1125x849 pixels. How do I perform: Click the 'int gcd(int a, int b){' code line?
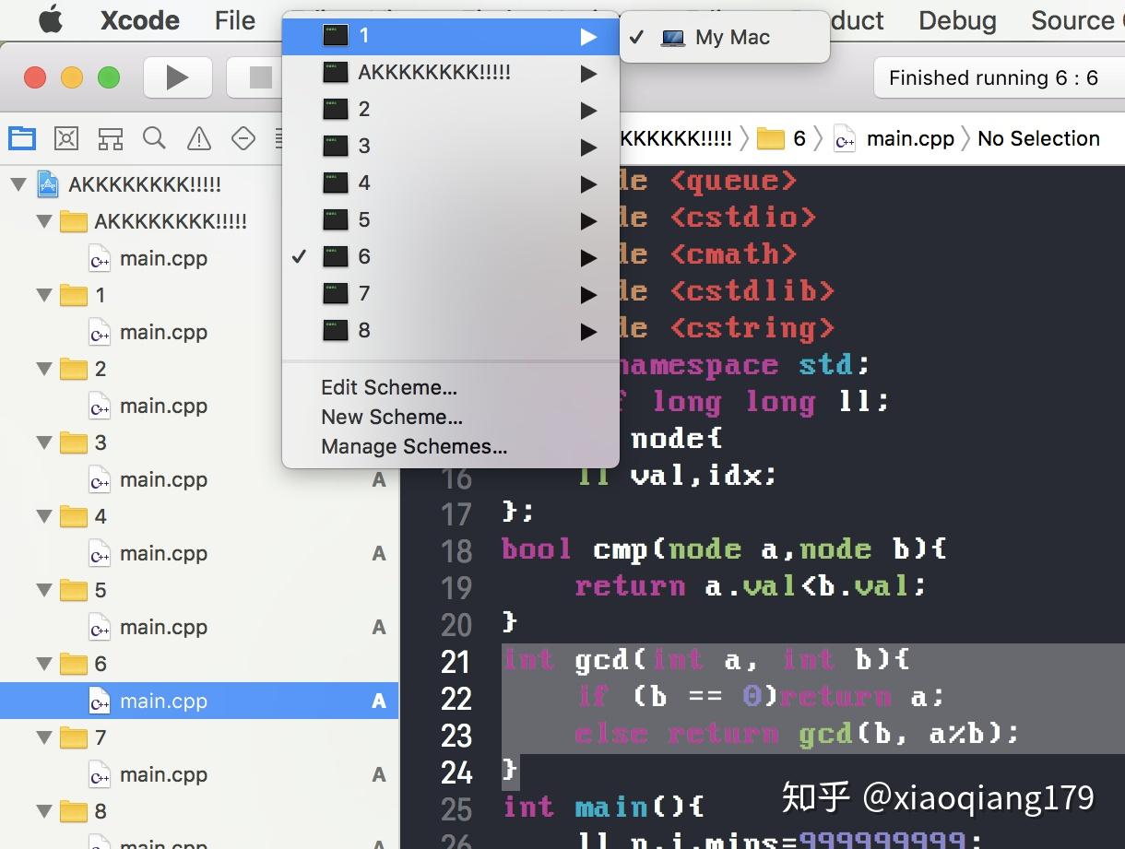click(x=706, y=660)
